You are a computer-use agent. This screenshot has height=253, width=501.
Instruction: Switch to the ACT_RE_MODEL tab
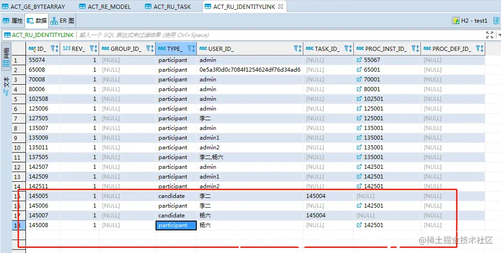105,6
